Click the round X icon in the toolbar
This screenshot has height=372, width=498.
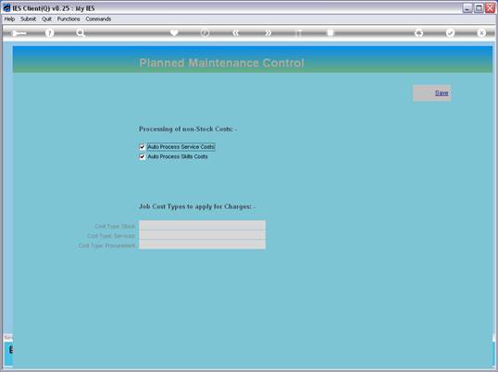[481, 32]
